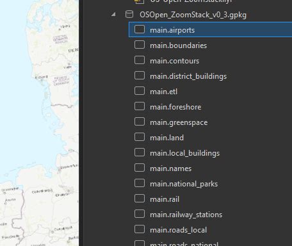Select the main.contours layer name
Viewport: 292px width, 246px height.
(x=174, y=61)
